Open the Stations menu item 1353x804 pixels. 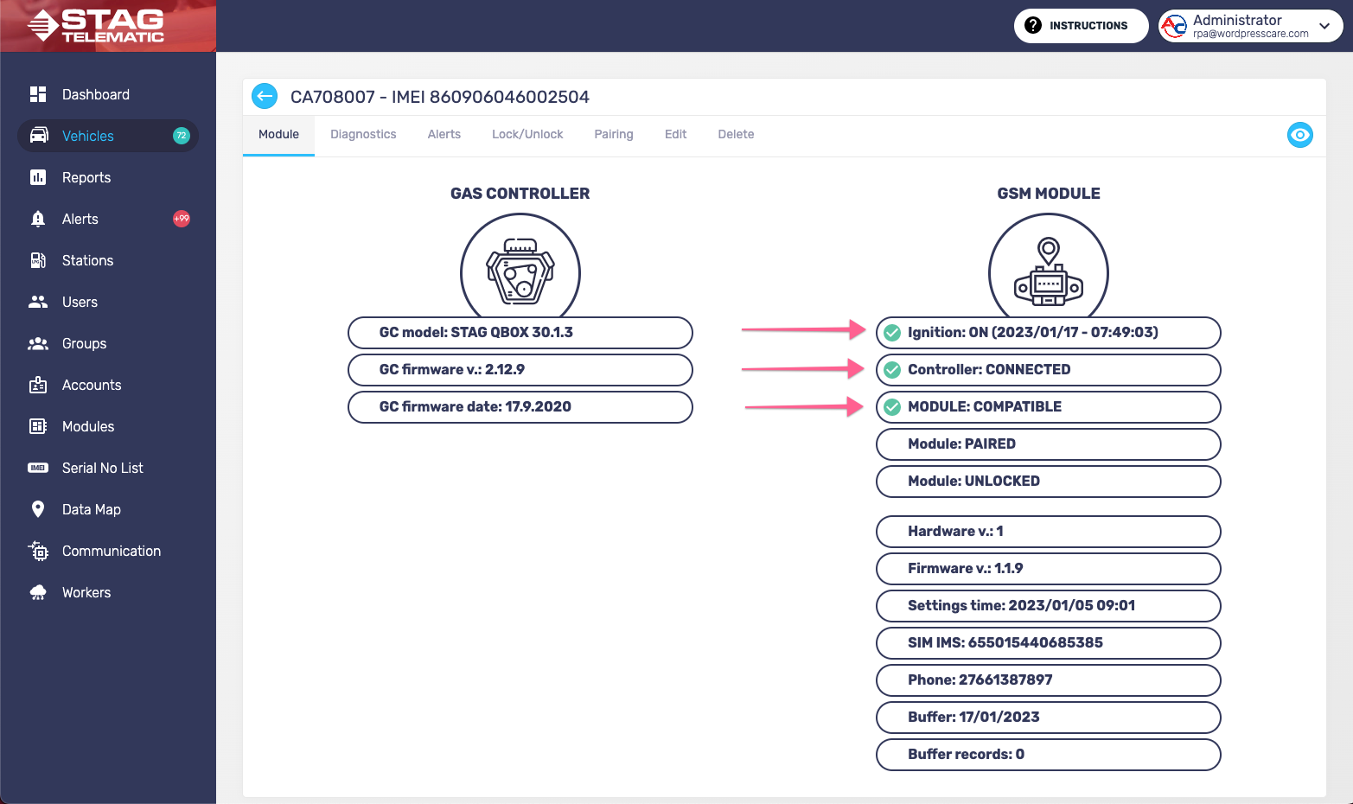coord(108,260)
